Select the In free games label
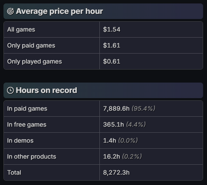The height and width of the screenshot is (185, 207). [x=27, y=124]
